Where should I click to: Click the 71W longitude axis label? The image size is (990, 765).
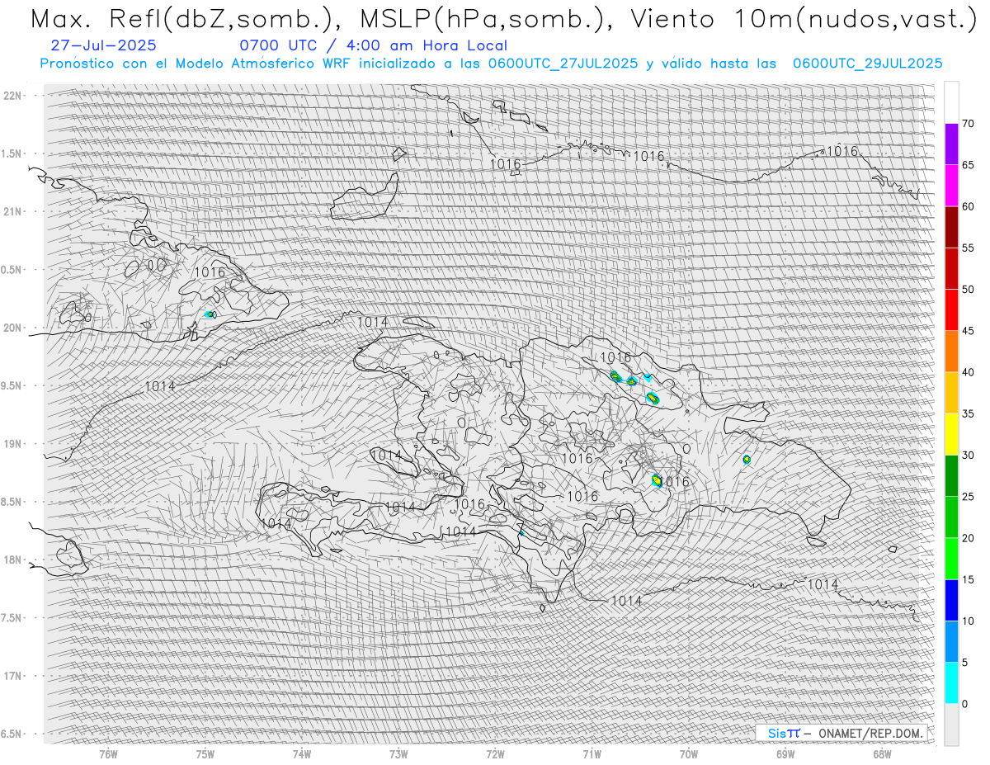tap(592, 753)
